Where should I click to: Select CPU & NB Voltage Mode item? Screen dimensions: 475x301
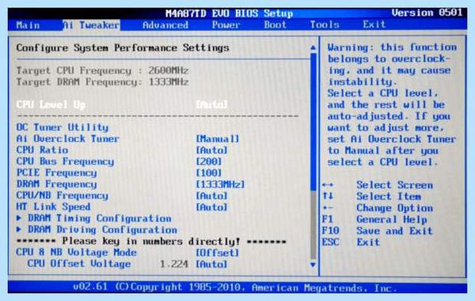pyautogui.click(x=76, y=253)
